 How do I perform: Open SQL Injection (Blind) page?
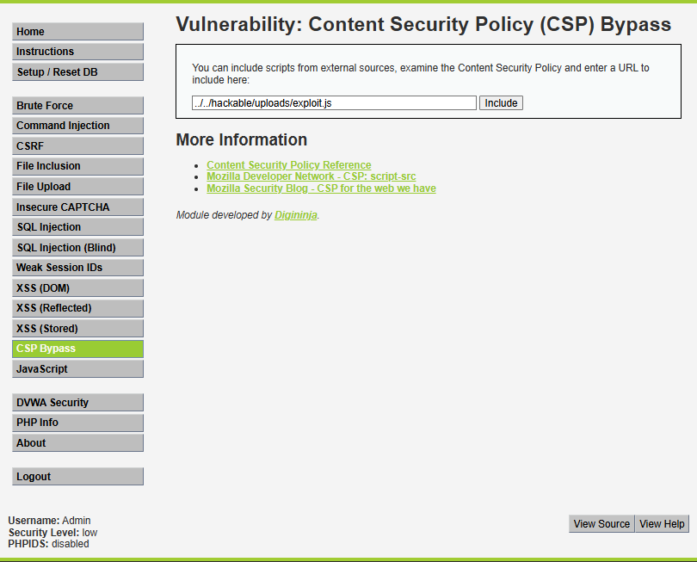pos(77,248)
